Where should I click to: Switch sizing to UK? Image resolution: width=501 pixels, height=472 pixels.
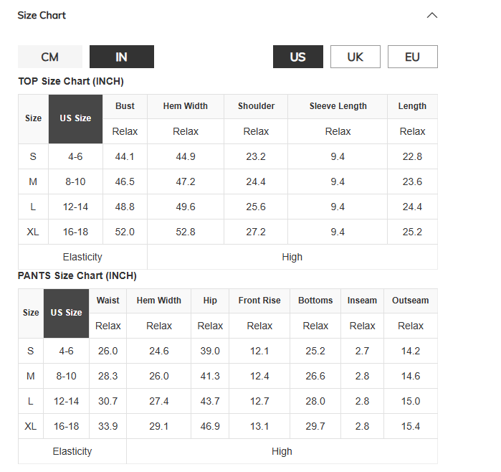tap(356, 57)
